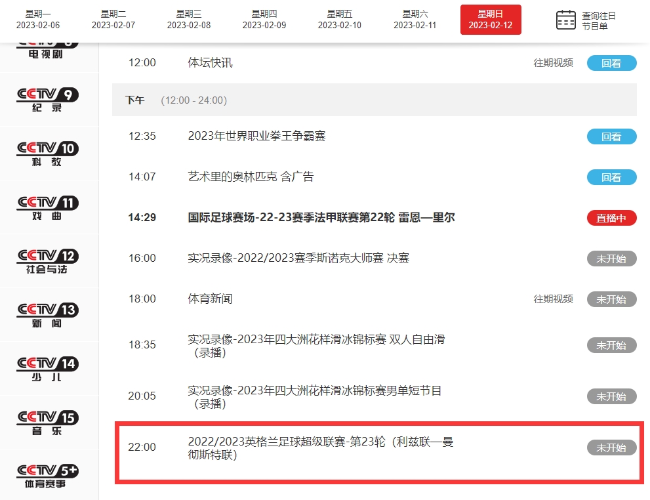Select 花样滑冰锦标赛男单短节目 program title

(315, 397)
